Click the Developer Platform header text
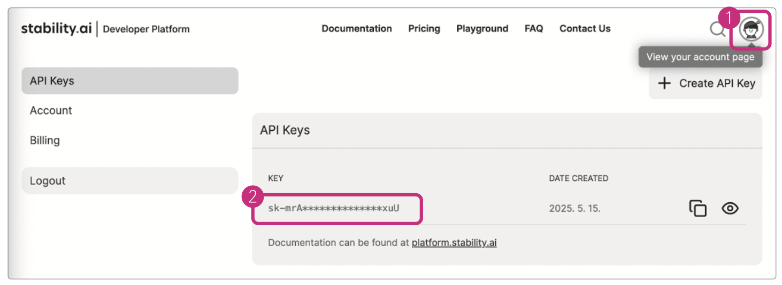The height and width of the screenshot is (285, 782). pos(146,29)
